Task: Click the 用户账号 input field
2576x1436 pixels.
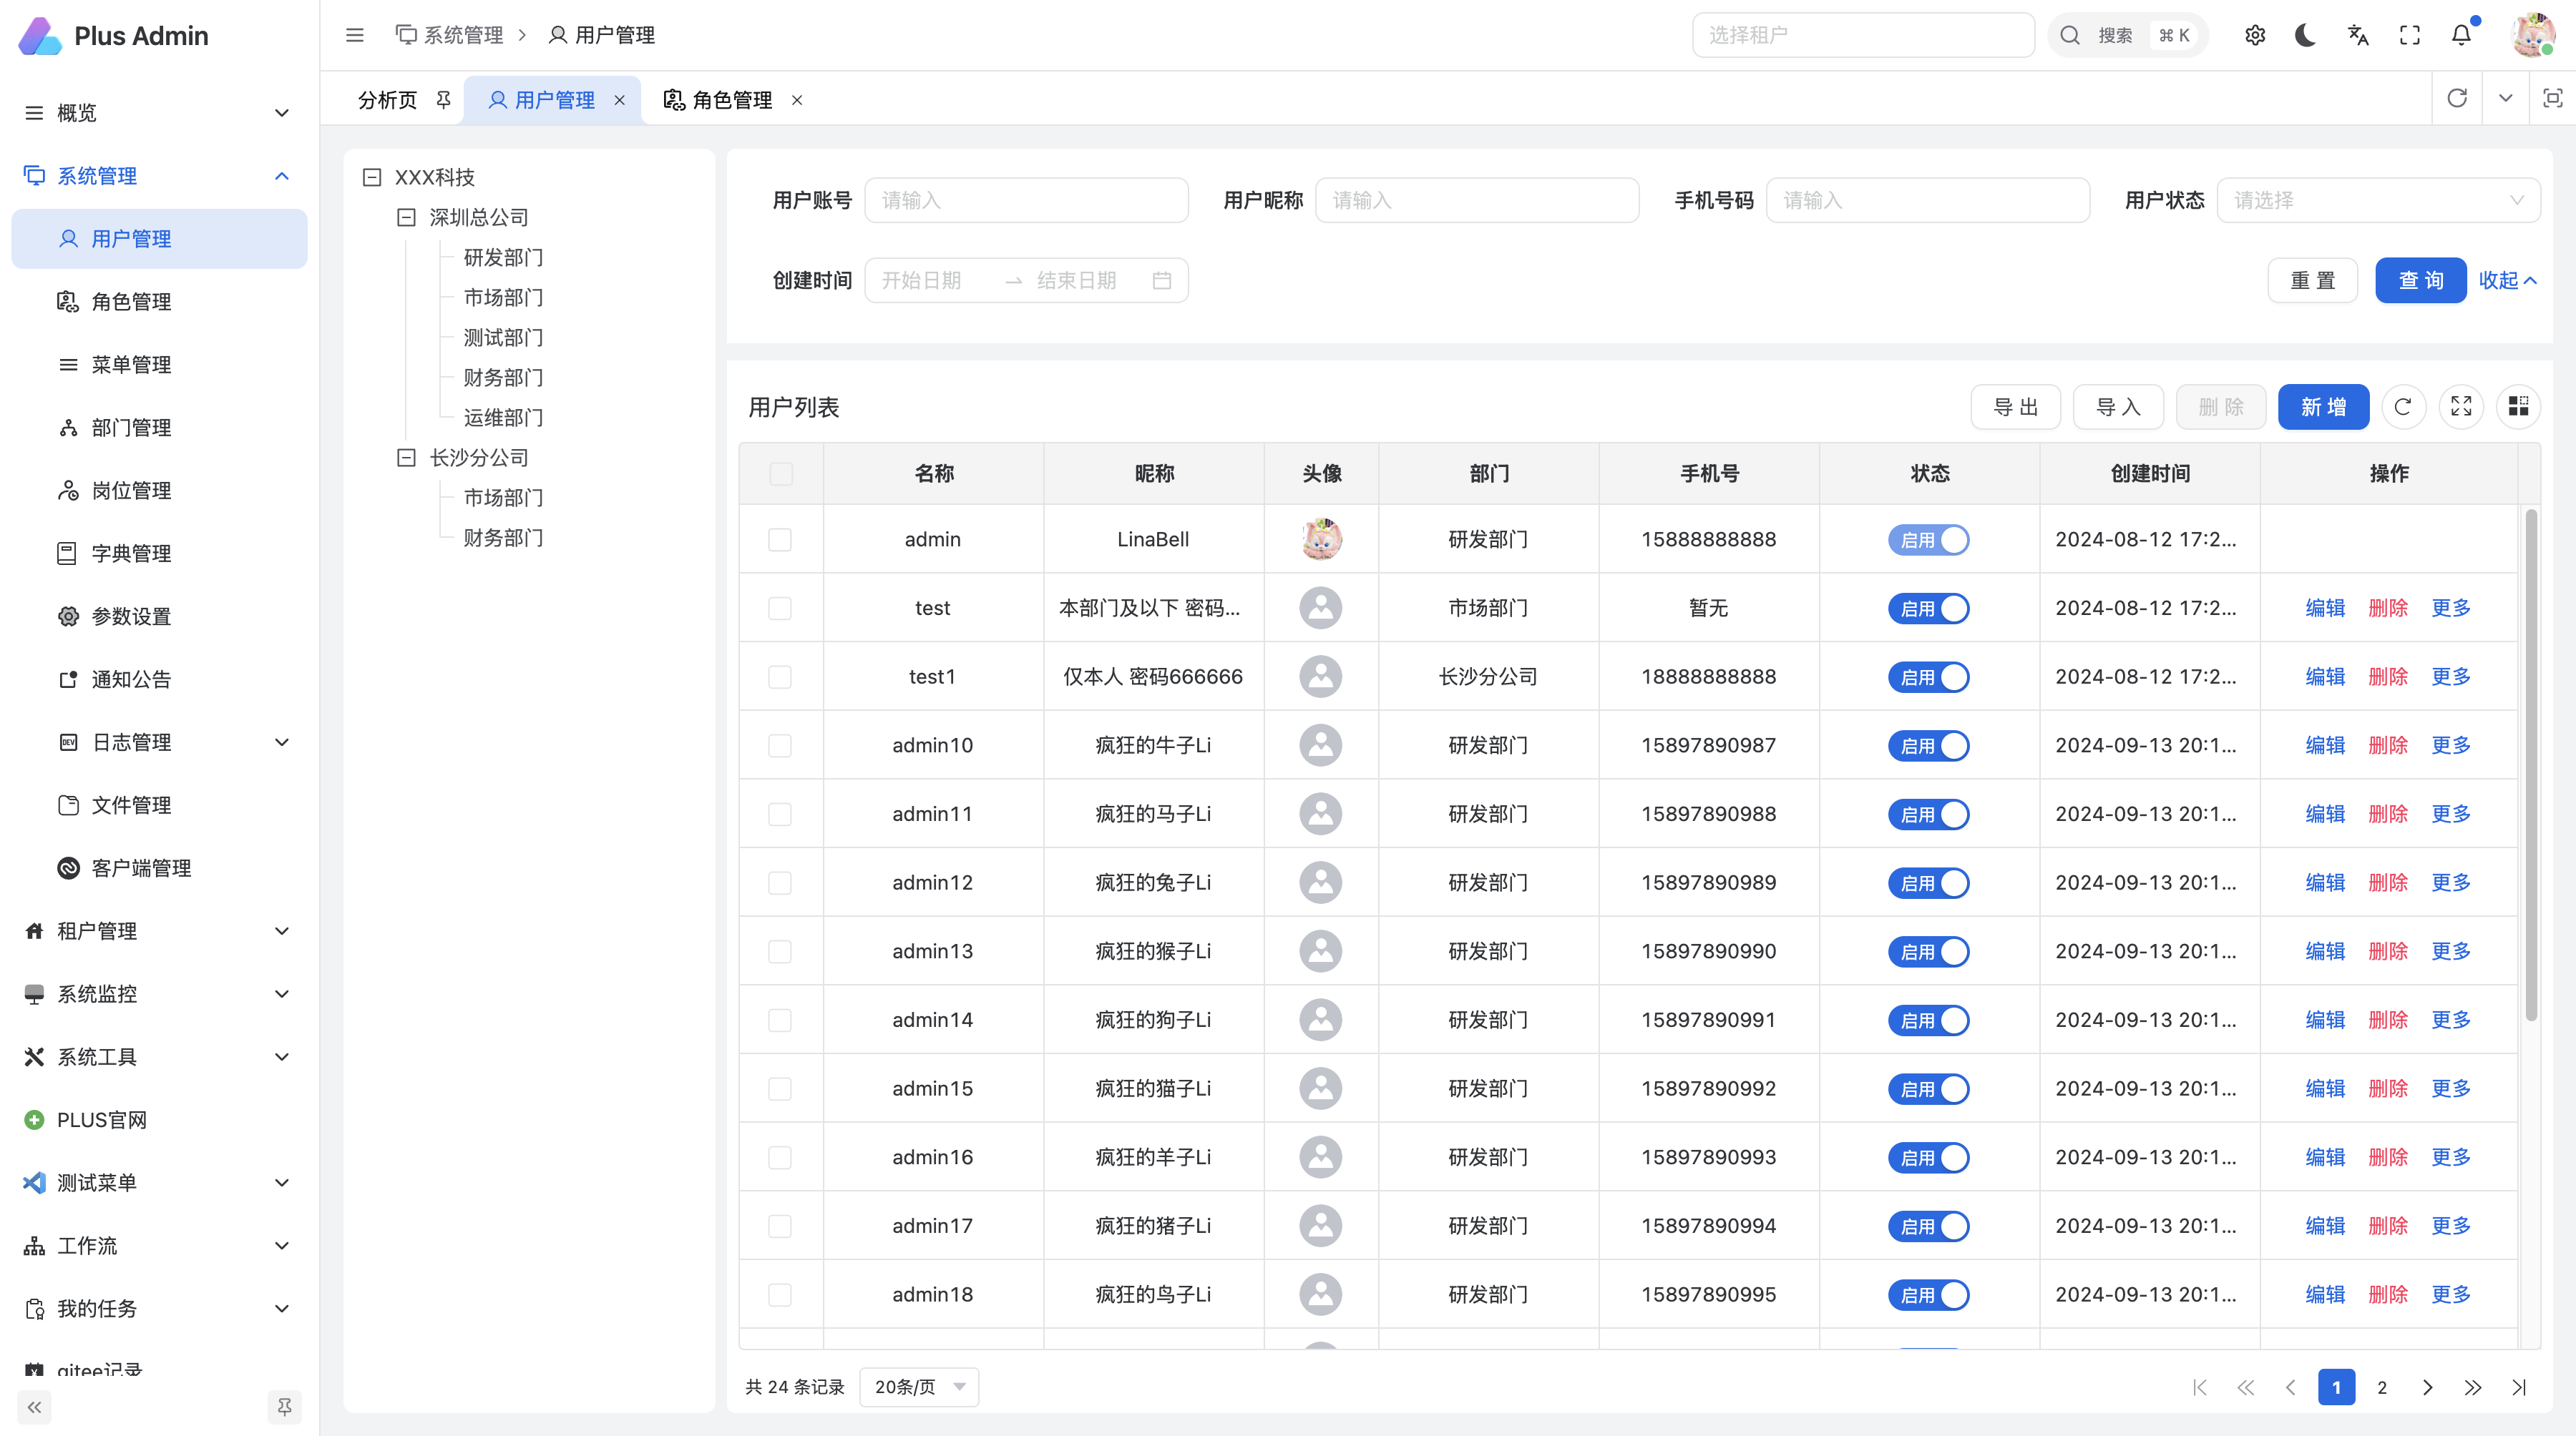Action: pyautogui.click(x=1026, y=201)
